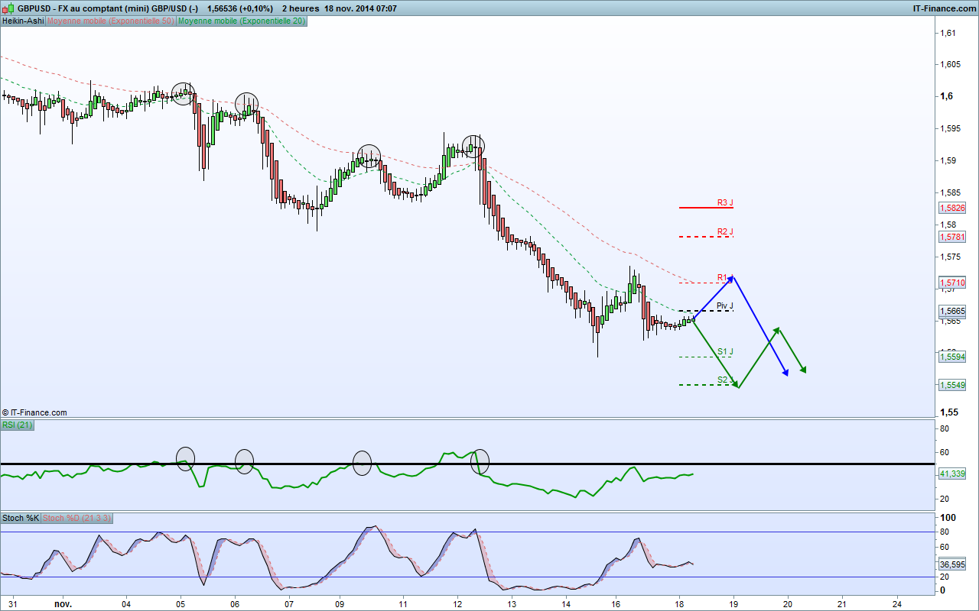This screenshot has width=979, height=611.
Task: Click the pivot price tag 1,5665
Action: coord(952,312)
